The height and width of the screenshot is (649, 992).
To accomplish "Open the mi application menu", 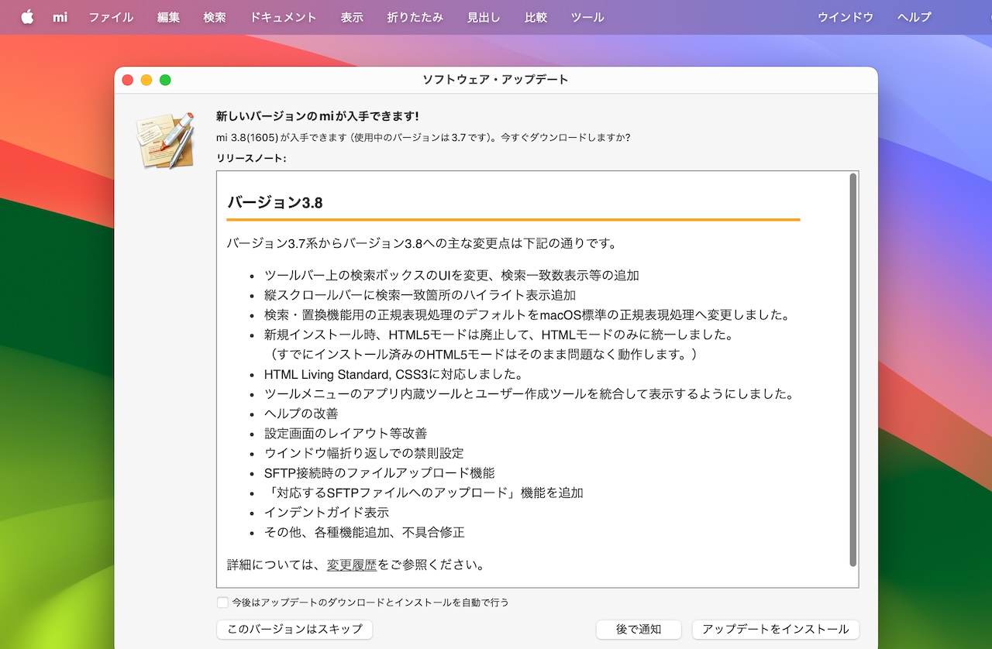I will tap(60, 17).
